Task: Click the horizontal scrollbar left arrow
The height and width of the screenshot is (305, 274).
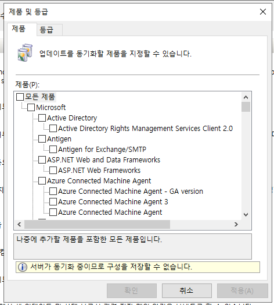Action: tap(19, 225)
